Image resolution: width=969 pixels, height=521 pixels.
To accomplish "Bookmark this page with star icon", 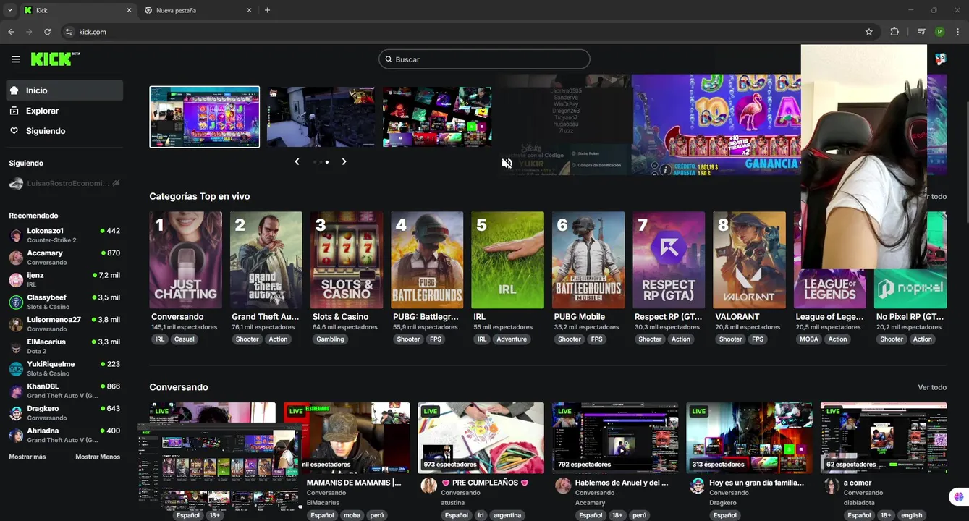I will point(868,32).
